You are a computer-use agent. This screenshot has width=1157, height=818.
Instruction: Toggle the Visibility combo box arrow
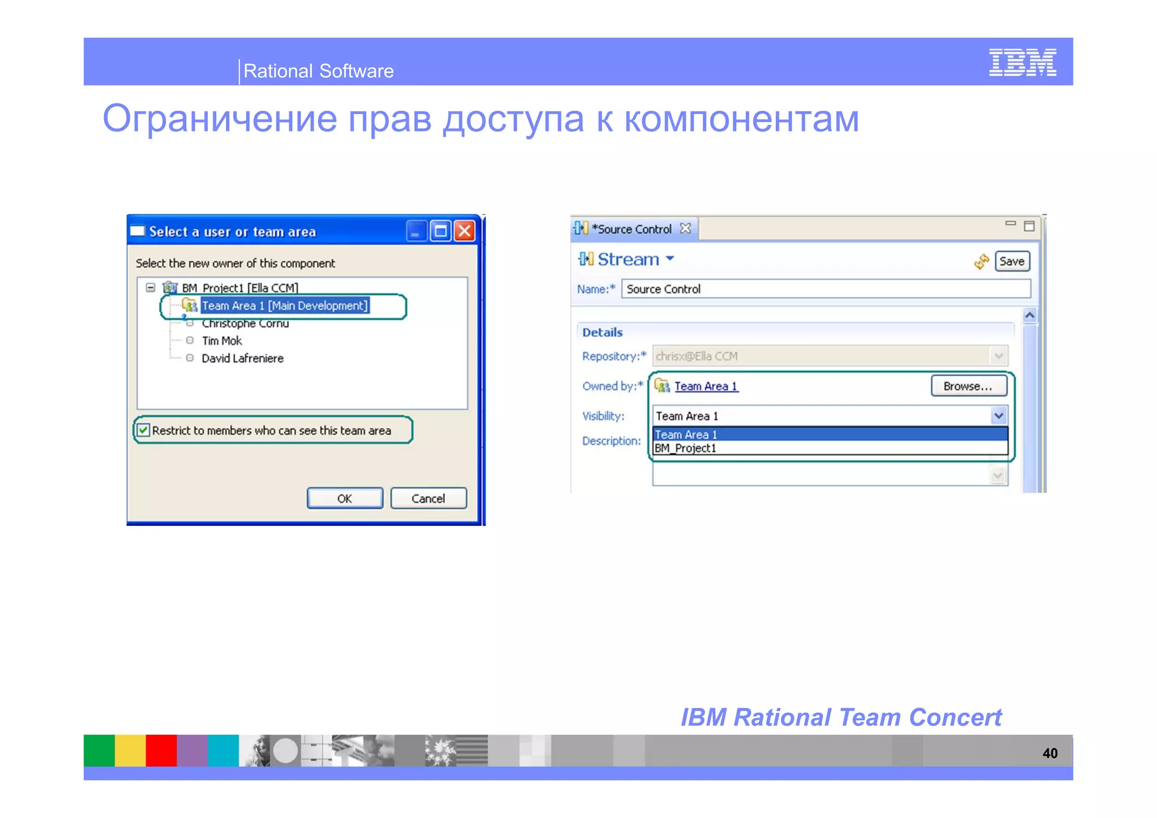click(999, 416)
